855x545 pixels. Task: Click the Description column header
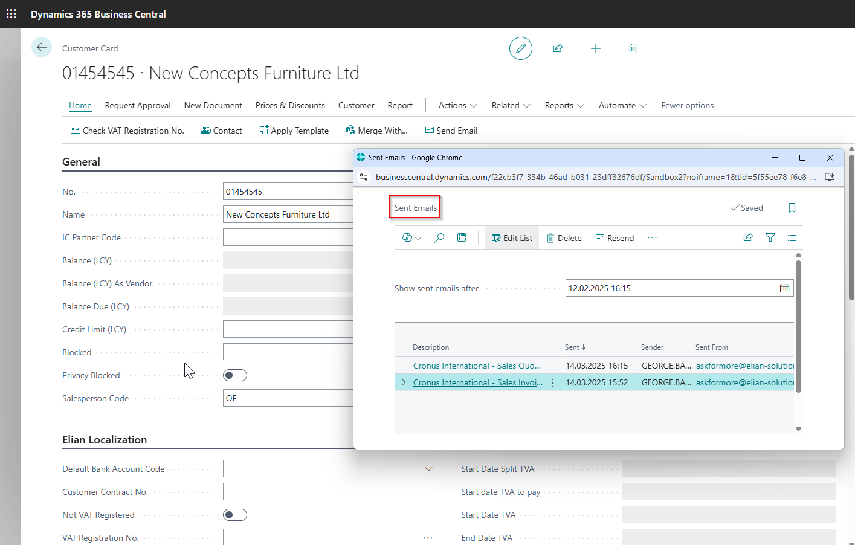(431, 347)
